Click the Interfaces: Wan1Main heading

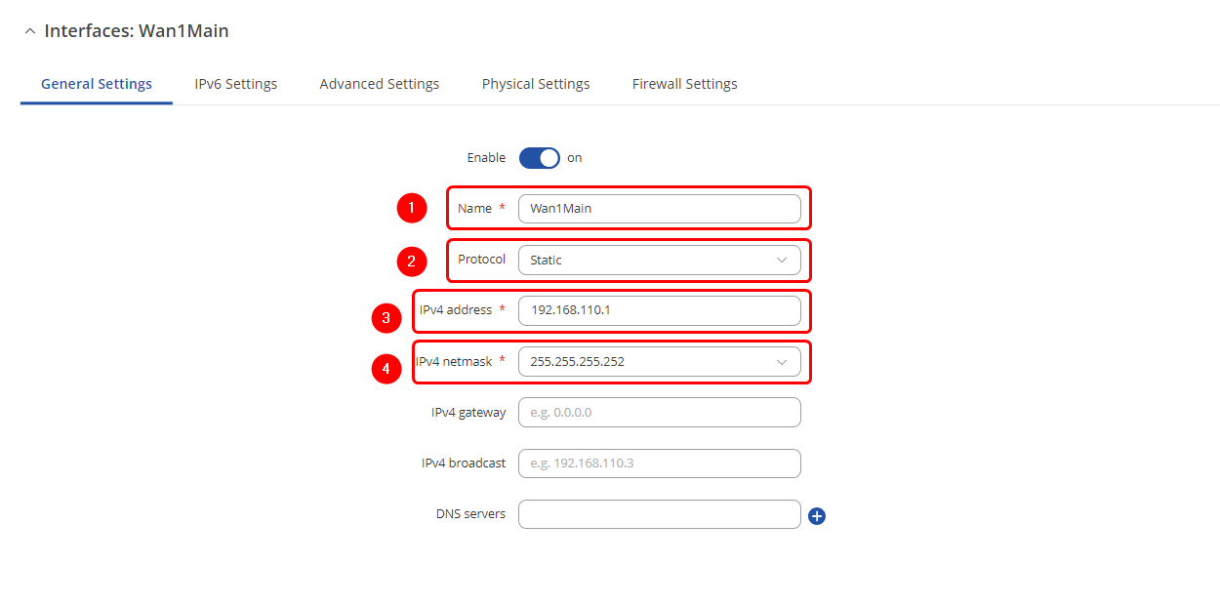137,31
